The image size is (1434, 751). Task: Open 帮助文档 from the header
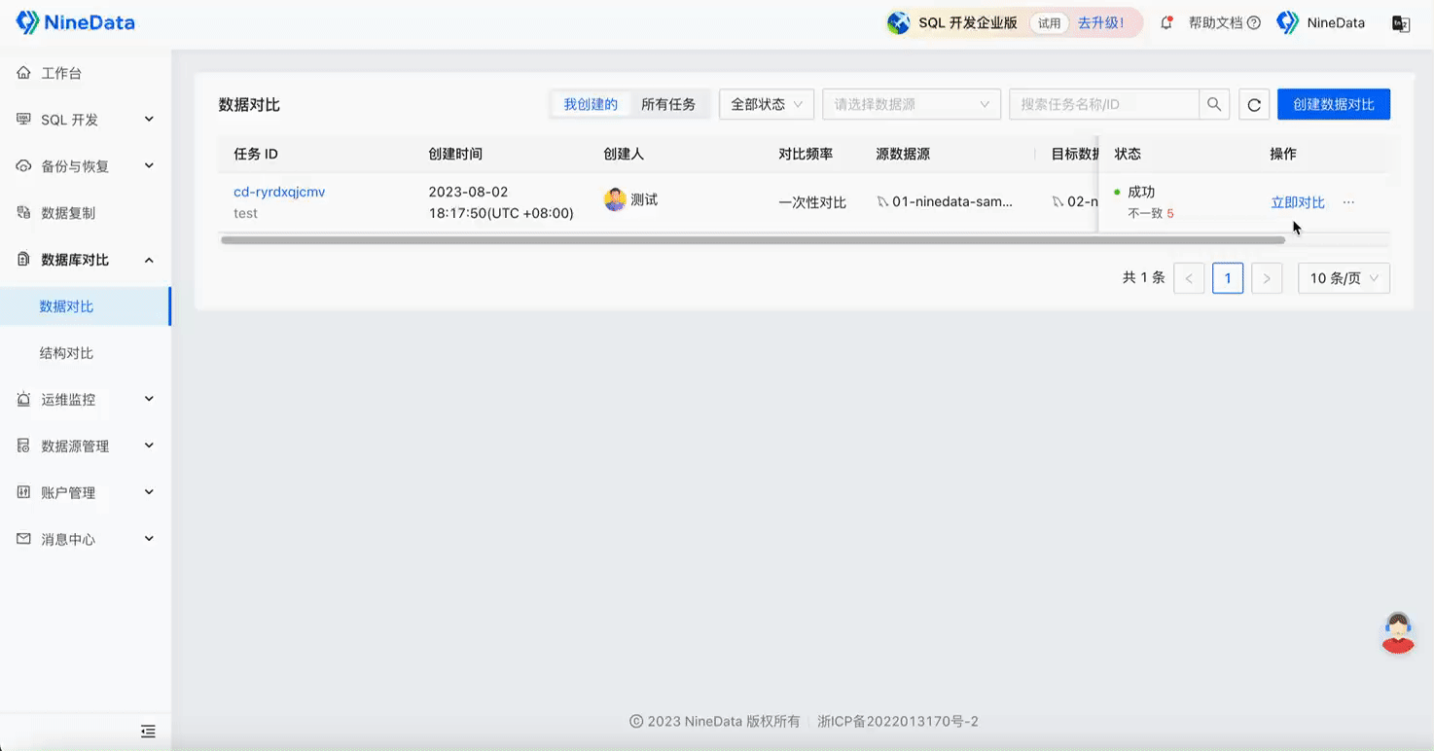1216,22
